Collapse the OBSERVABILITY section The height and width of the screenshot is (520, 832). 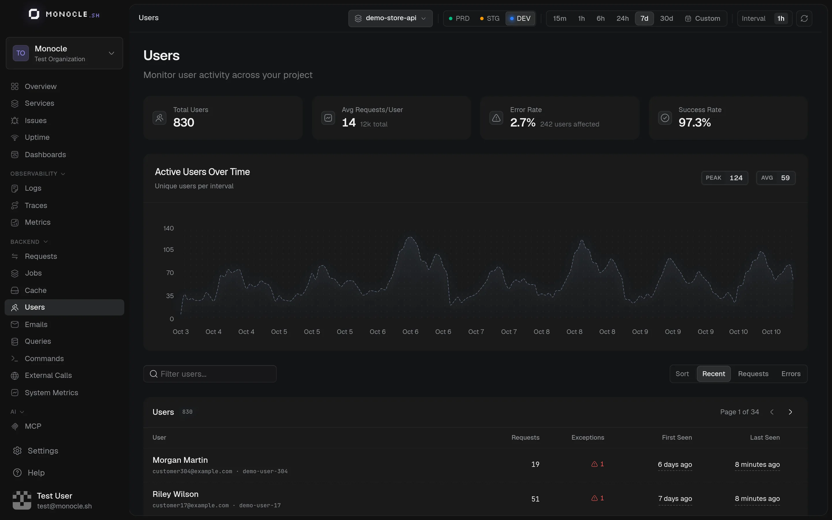[38, 174]
